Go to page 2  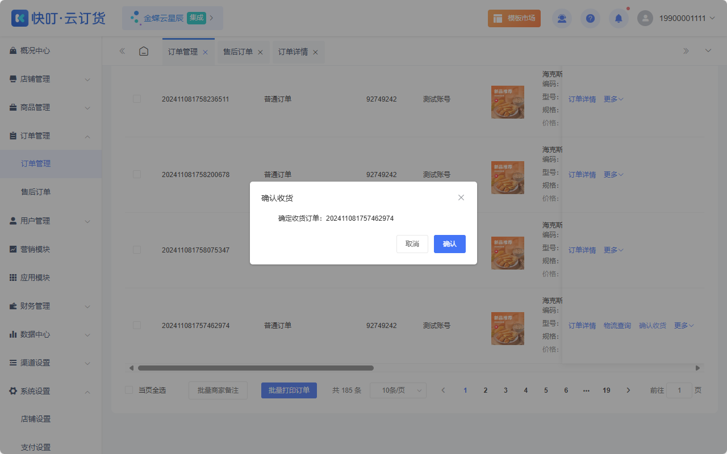pyautogui.click(x=486, y=390)
